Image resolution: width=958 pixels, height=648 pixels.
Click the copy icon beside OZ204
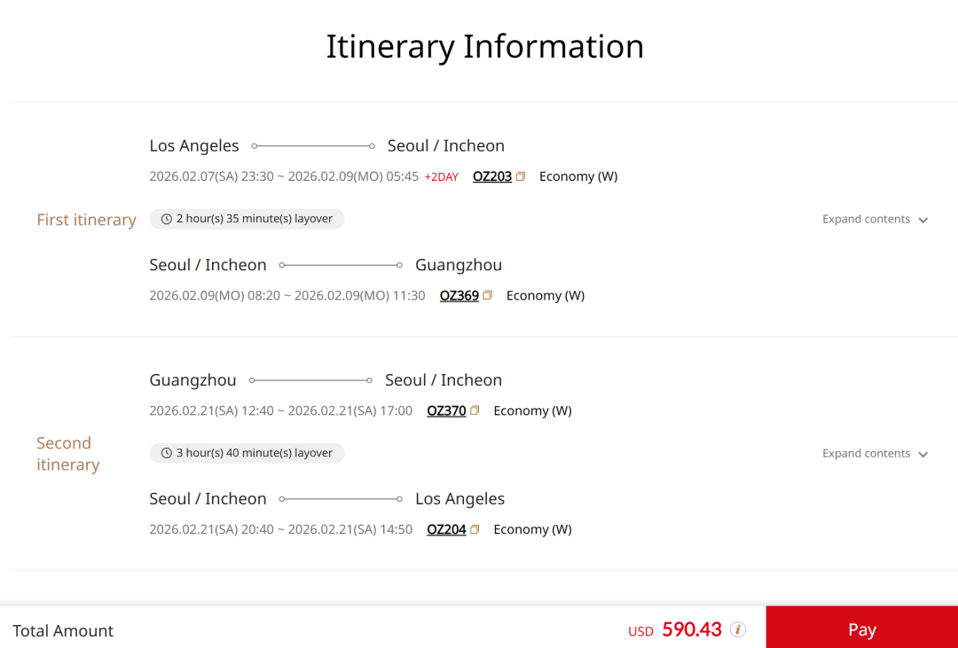click(x=475, y=529)
